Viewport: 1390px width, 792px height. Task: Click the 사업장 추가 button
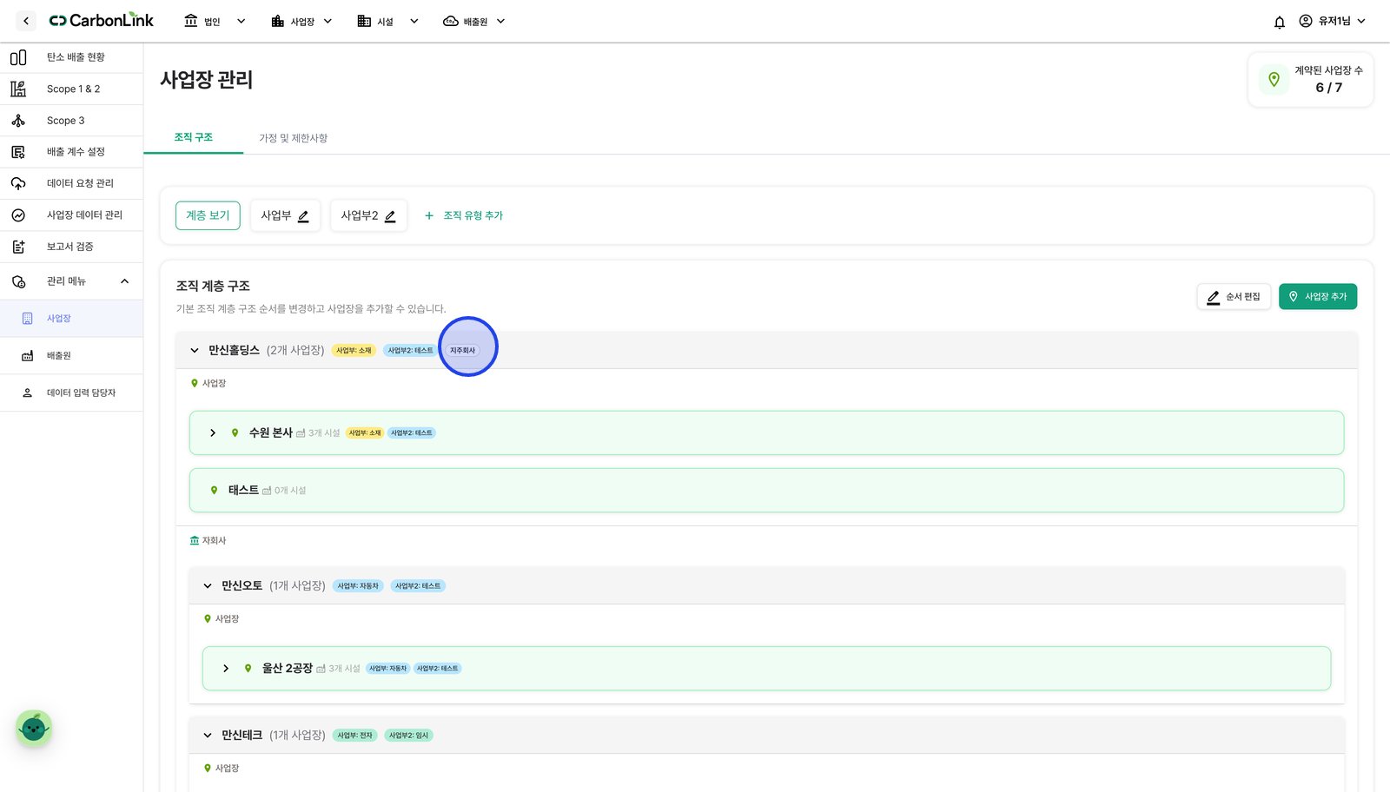click(x=1317, y=297)
